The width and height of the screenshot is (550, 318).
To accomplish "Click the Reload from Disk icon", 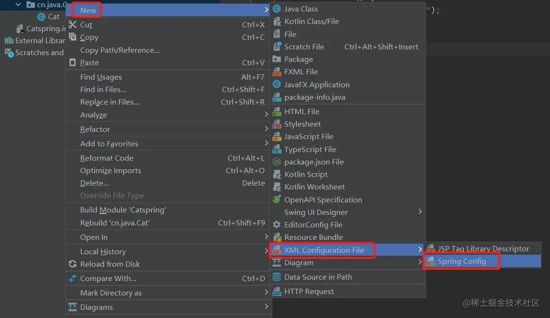I will click(x=73, y=264).
